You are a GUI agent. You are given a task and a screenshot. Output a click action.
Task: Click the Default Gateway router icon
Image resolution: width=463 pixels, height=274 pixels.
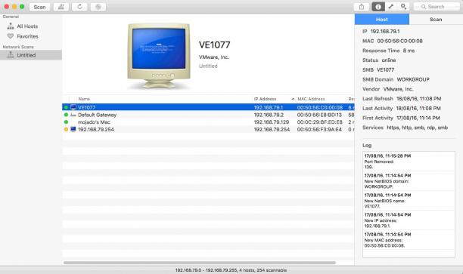pyautogui.click(x=73, y=115)
